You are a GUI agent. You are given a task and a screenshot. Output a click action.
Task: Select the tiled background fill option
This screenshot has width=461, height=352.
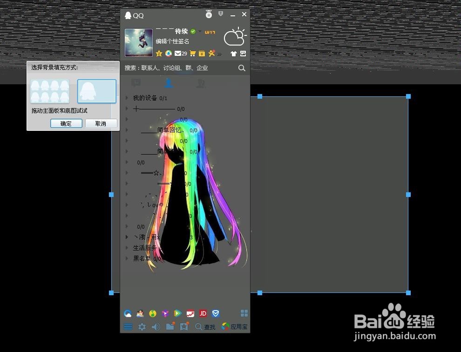tap(50, 91)
